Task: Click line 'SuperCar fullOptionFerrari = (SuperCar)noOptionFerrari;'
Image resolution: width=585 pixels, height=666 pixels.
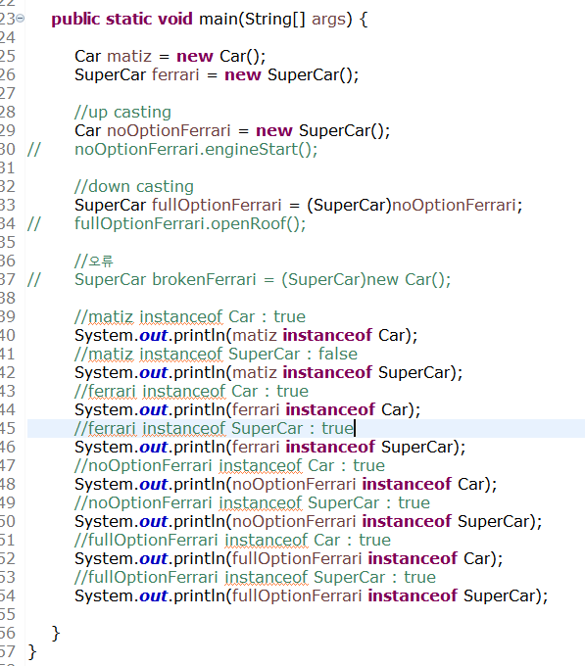Action: click(x=298, y=205)
